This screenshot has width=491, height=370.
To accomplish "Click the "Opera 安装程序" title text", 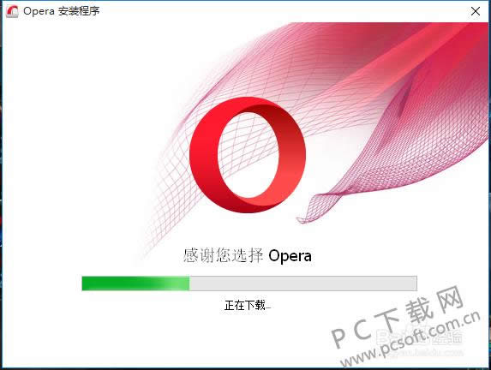I will click(62, 11).
